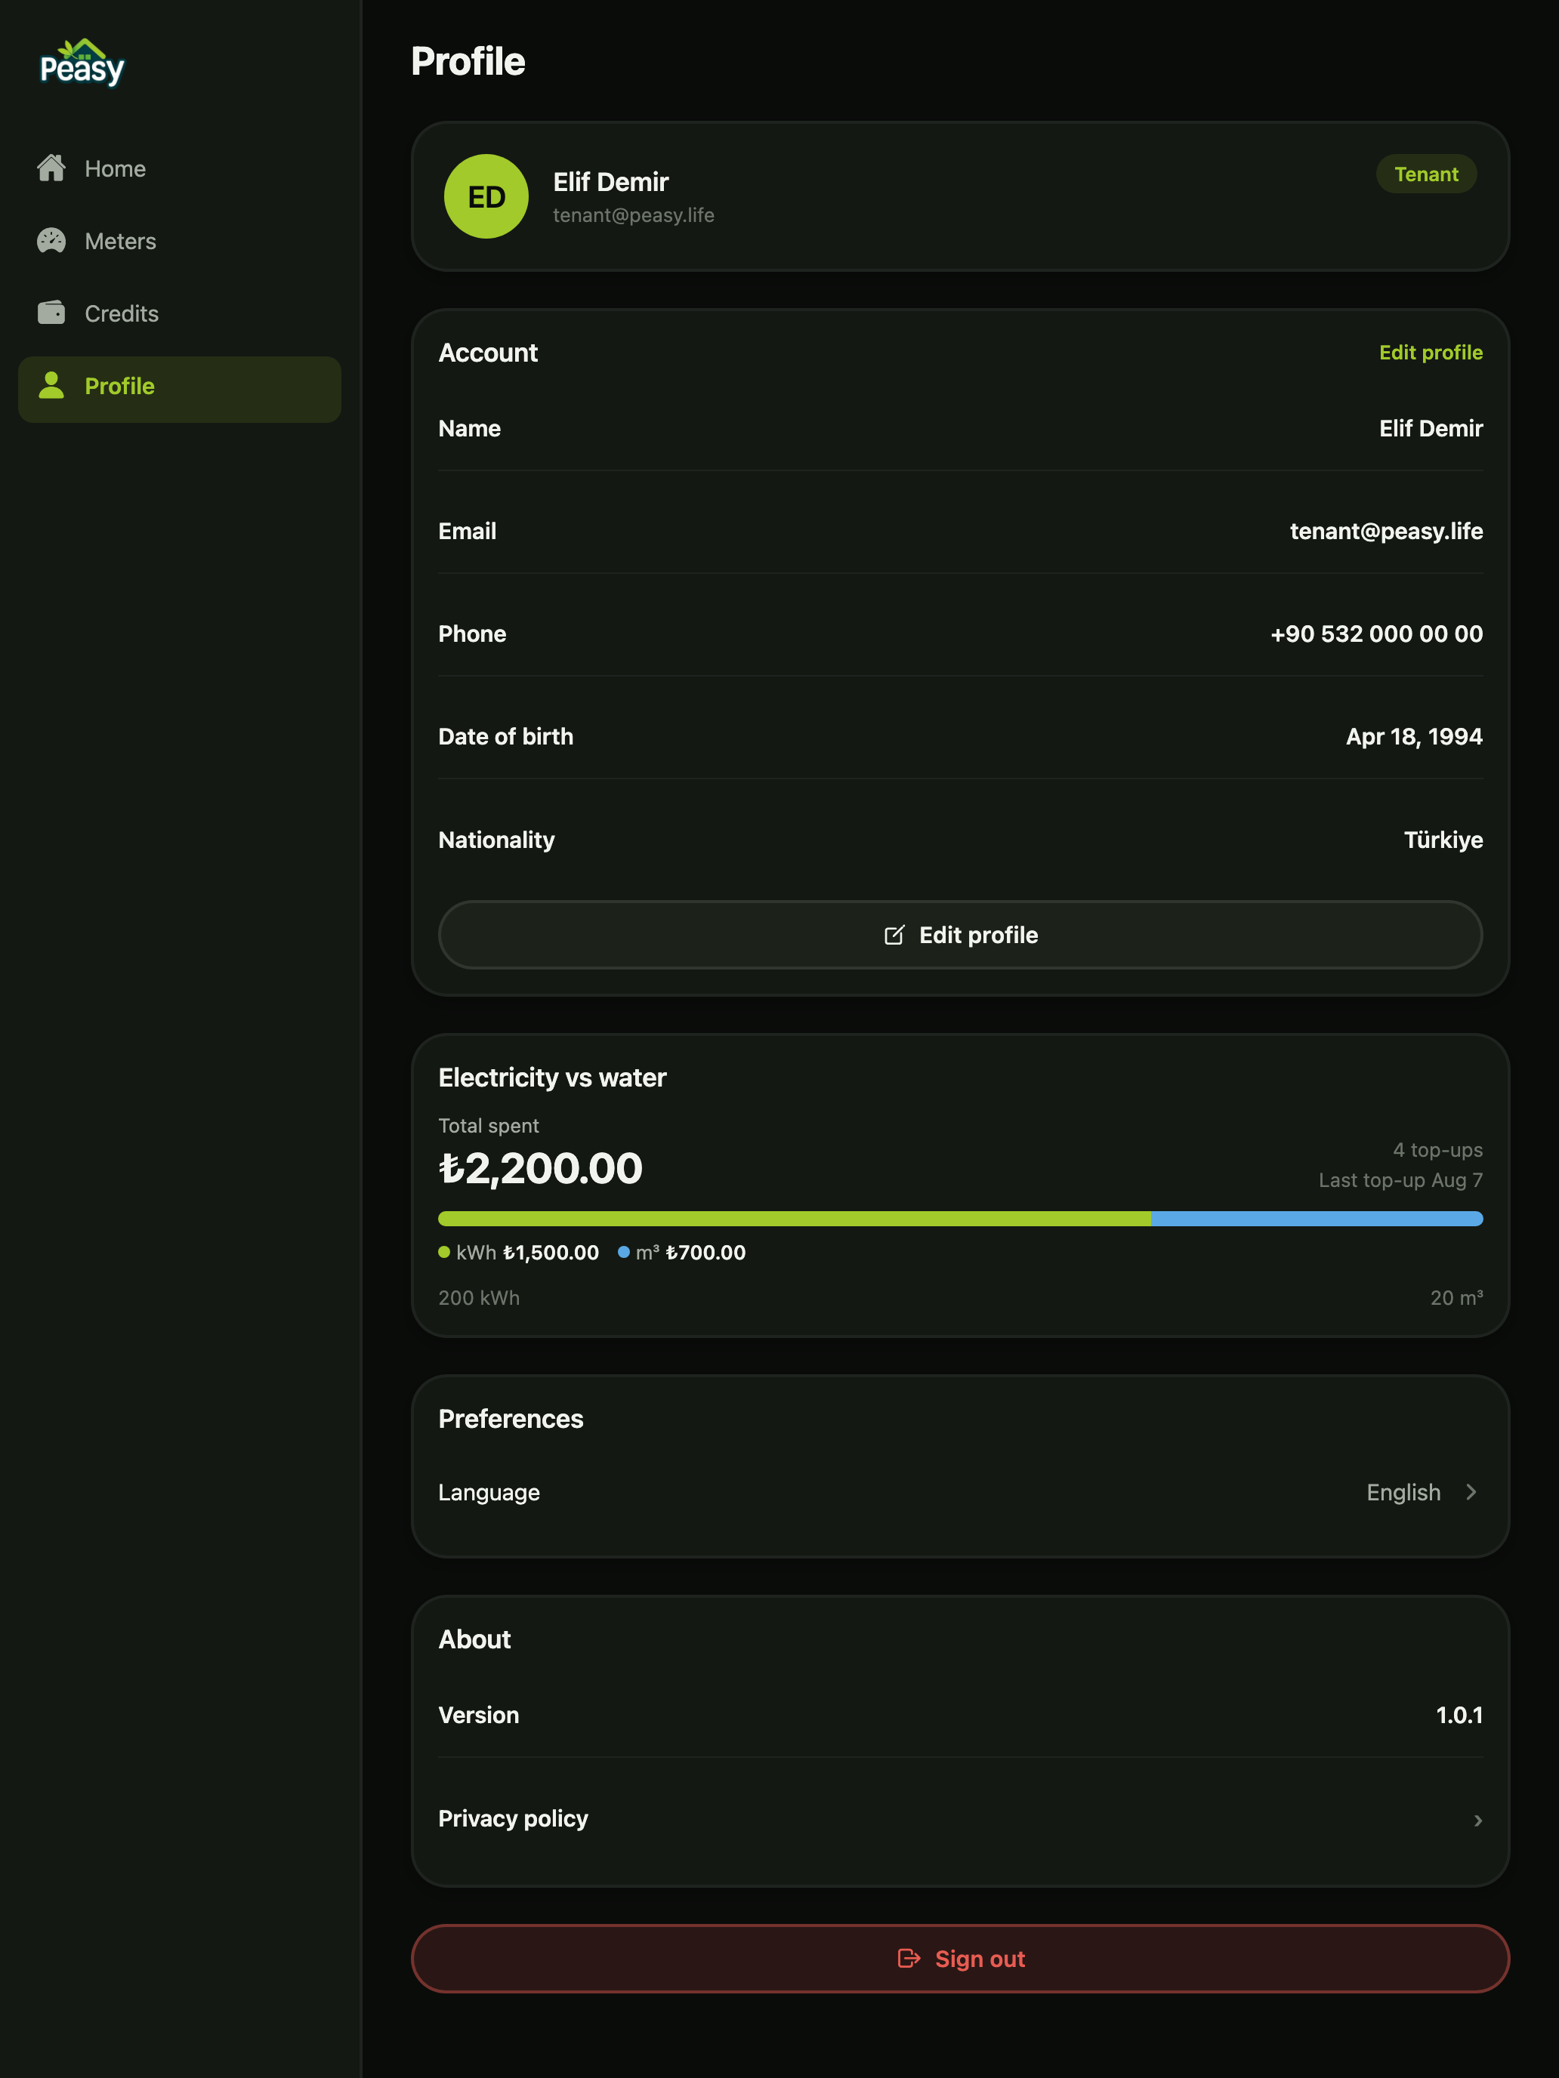Click the Profile person icon

coord(51,385)
